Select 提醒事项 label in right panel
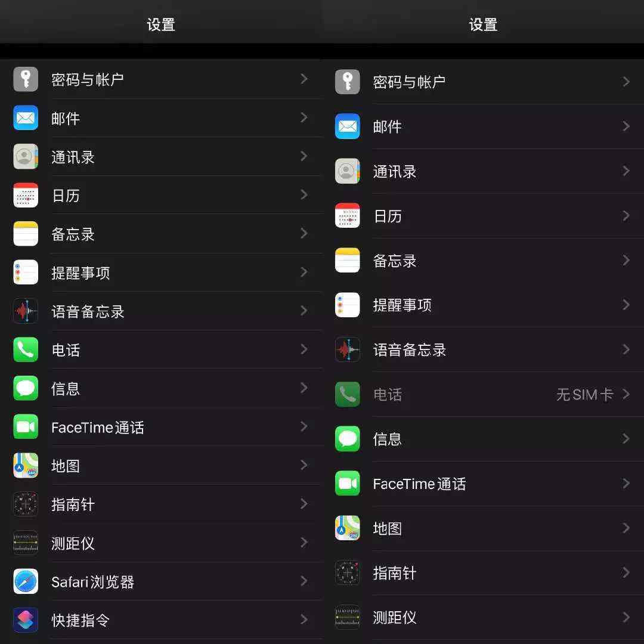Screen dimensions: 644x644 [x=402, y=305]
